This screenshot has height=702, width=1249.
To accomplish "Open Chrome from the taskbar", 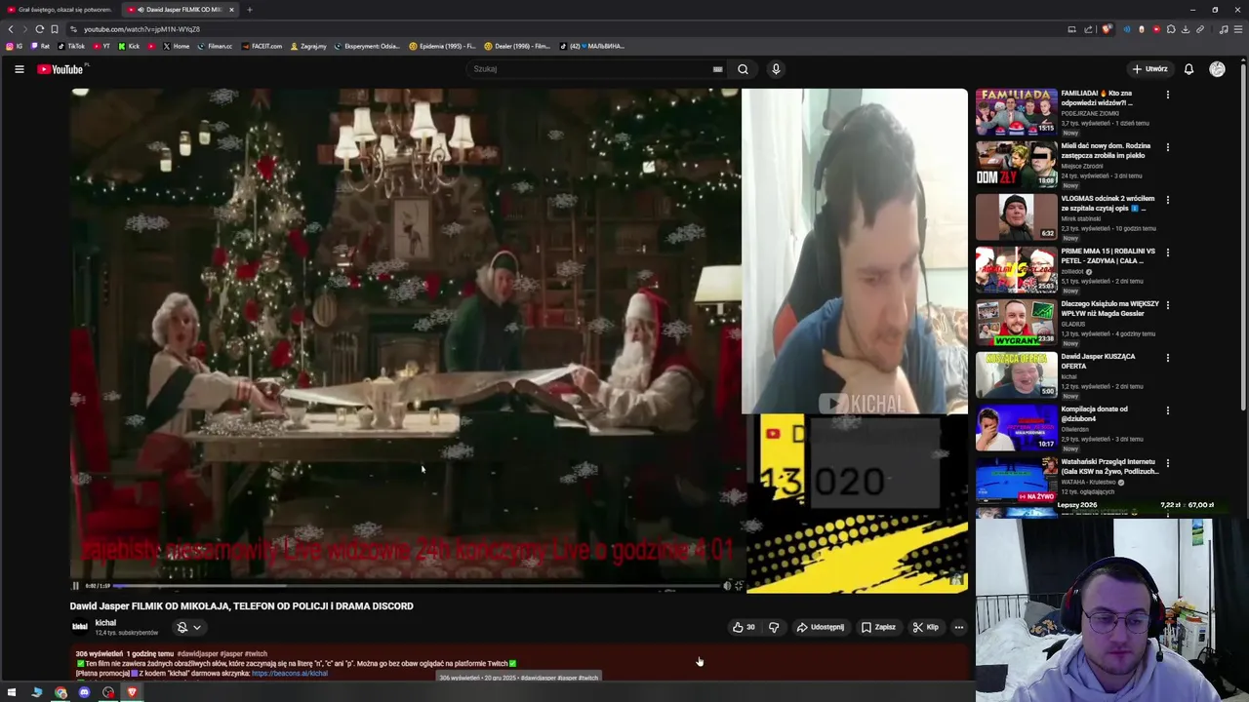I will pos(60,692).
